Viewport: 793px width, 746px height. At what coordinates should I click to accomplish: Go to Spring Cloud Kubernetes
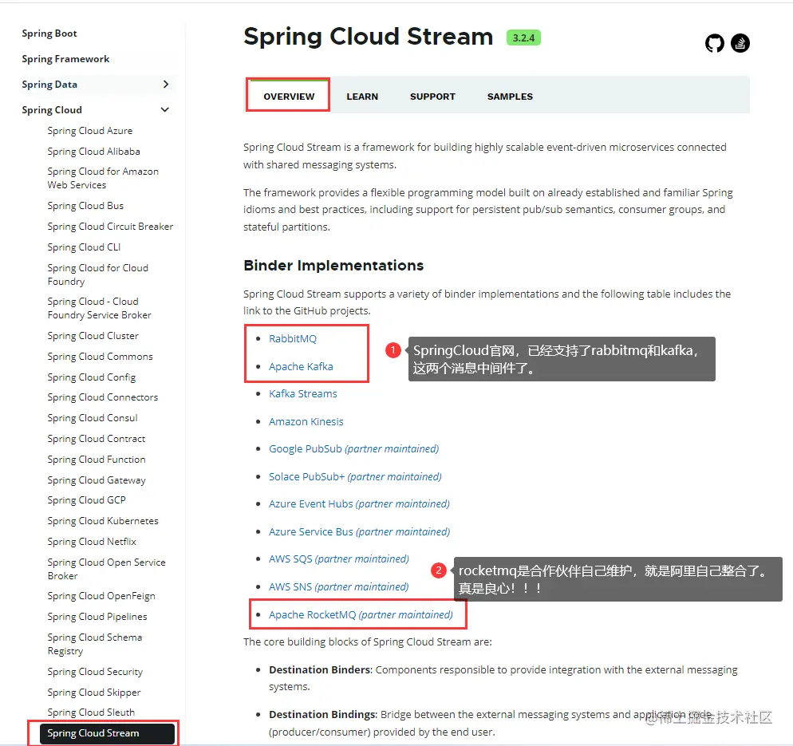103,521
